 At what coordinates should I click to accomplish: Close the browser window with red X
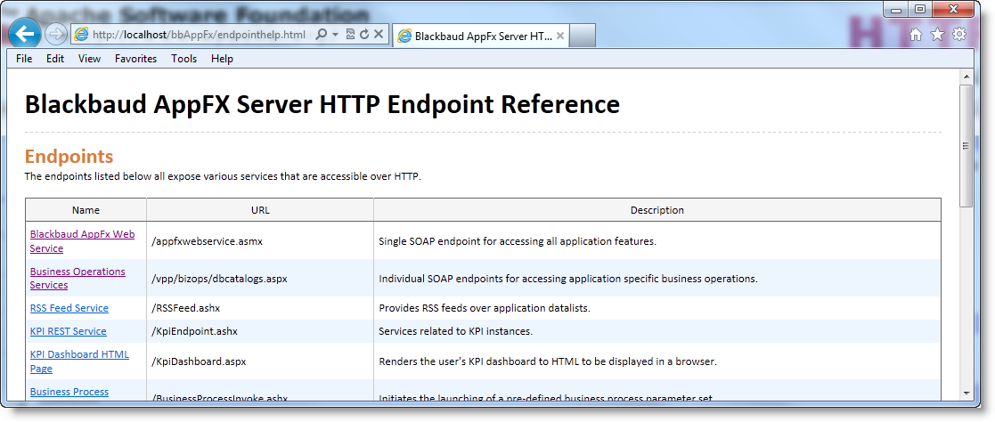coord(953,9)
